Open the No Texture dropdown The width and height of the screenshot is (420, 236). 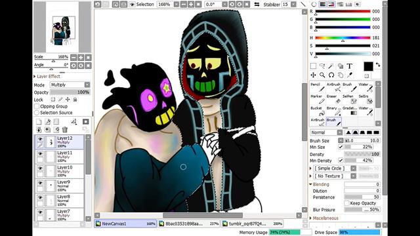[x=353, y=176]
